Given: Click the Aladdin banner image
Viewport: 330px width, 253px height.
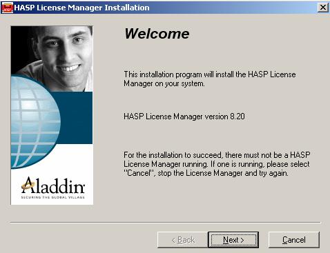Looking at the screenshot, I should click(52, 115).
